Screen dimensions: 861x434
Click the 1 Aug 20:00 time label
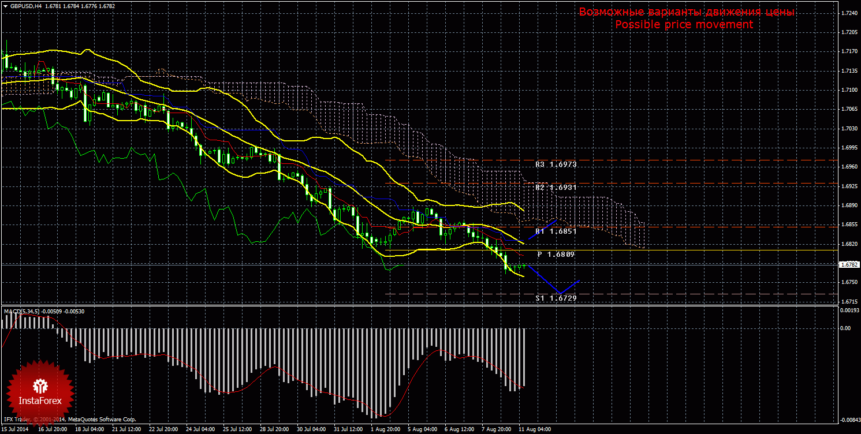(x=385, y=429)
